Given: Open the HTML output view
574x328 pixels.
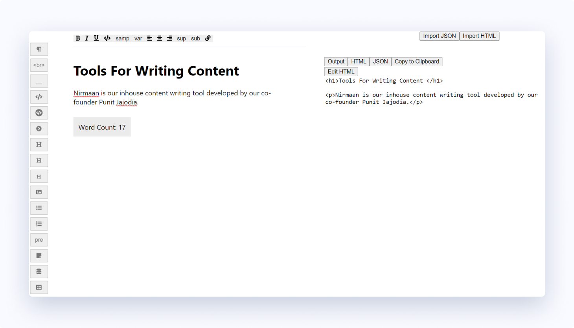Looking at the screenshot, I should point(358,61).
